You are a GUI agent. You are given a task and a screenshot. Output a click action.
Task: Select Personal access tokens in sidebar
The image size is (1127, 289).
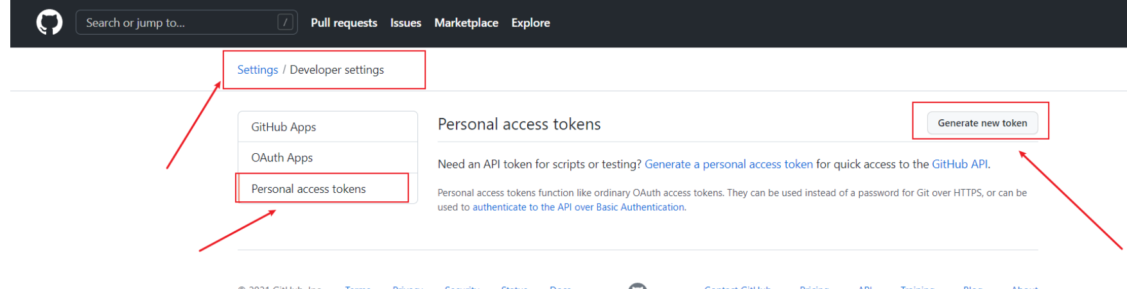pyautogui.click(x=308, y=189)
